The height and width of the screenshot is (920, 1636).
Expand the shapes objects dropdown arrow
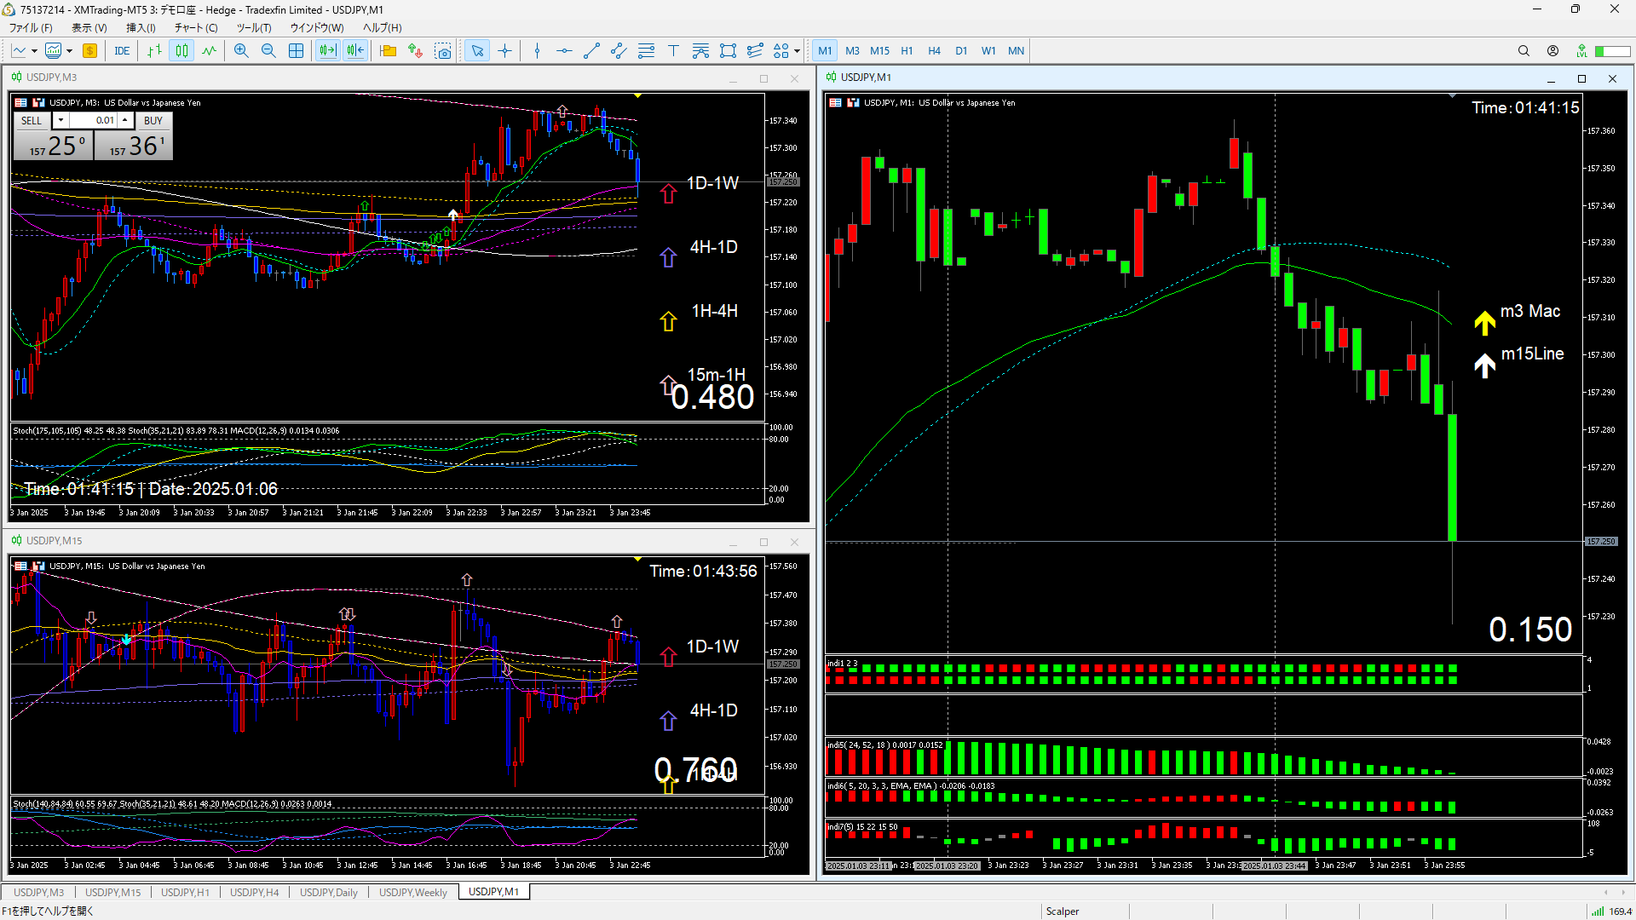pyautogui.click(x=797, y=51)
